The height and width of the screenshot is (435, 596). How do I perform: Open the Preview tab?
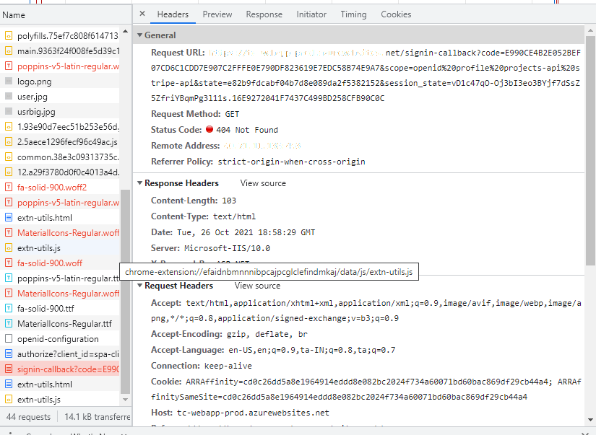click(x=217, y=14)
